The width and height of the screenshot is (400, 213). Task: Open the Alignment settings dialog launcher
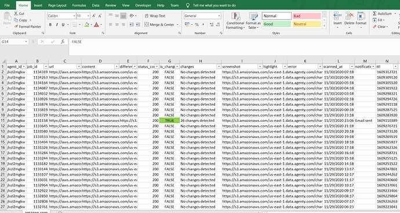(x=179, y=33)
